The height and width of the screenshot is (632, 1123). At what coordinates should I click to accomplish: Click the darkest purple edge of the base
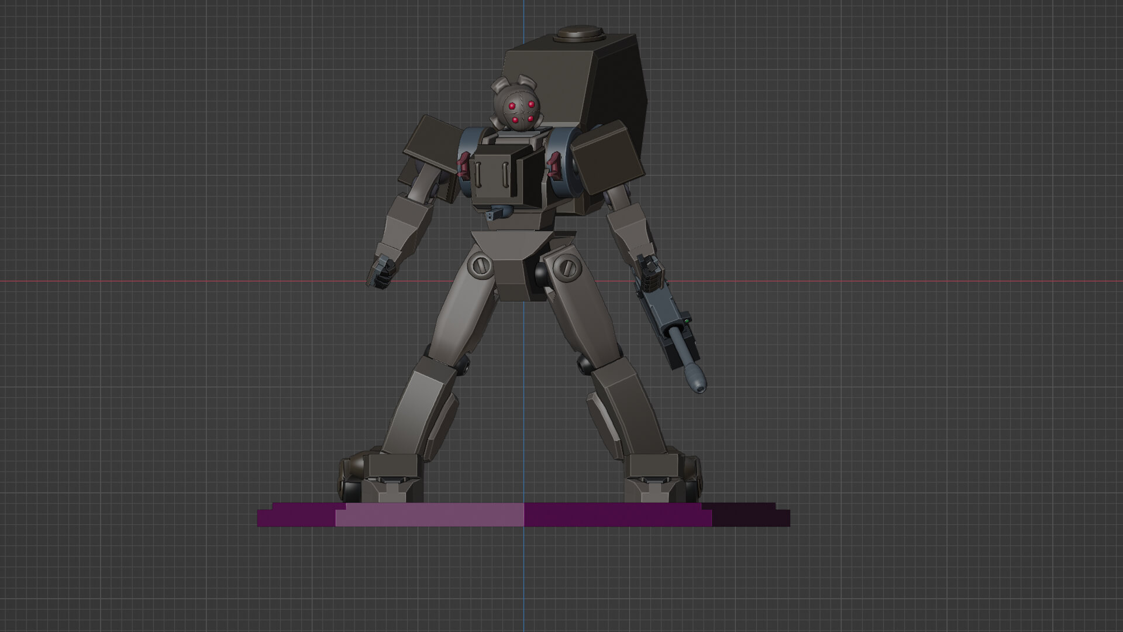tap(752, 517)
